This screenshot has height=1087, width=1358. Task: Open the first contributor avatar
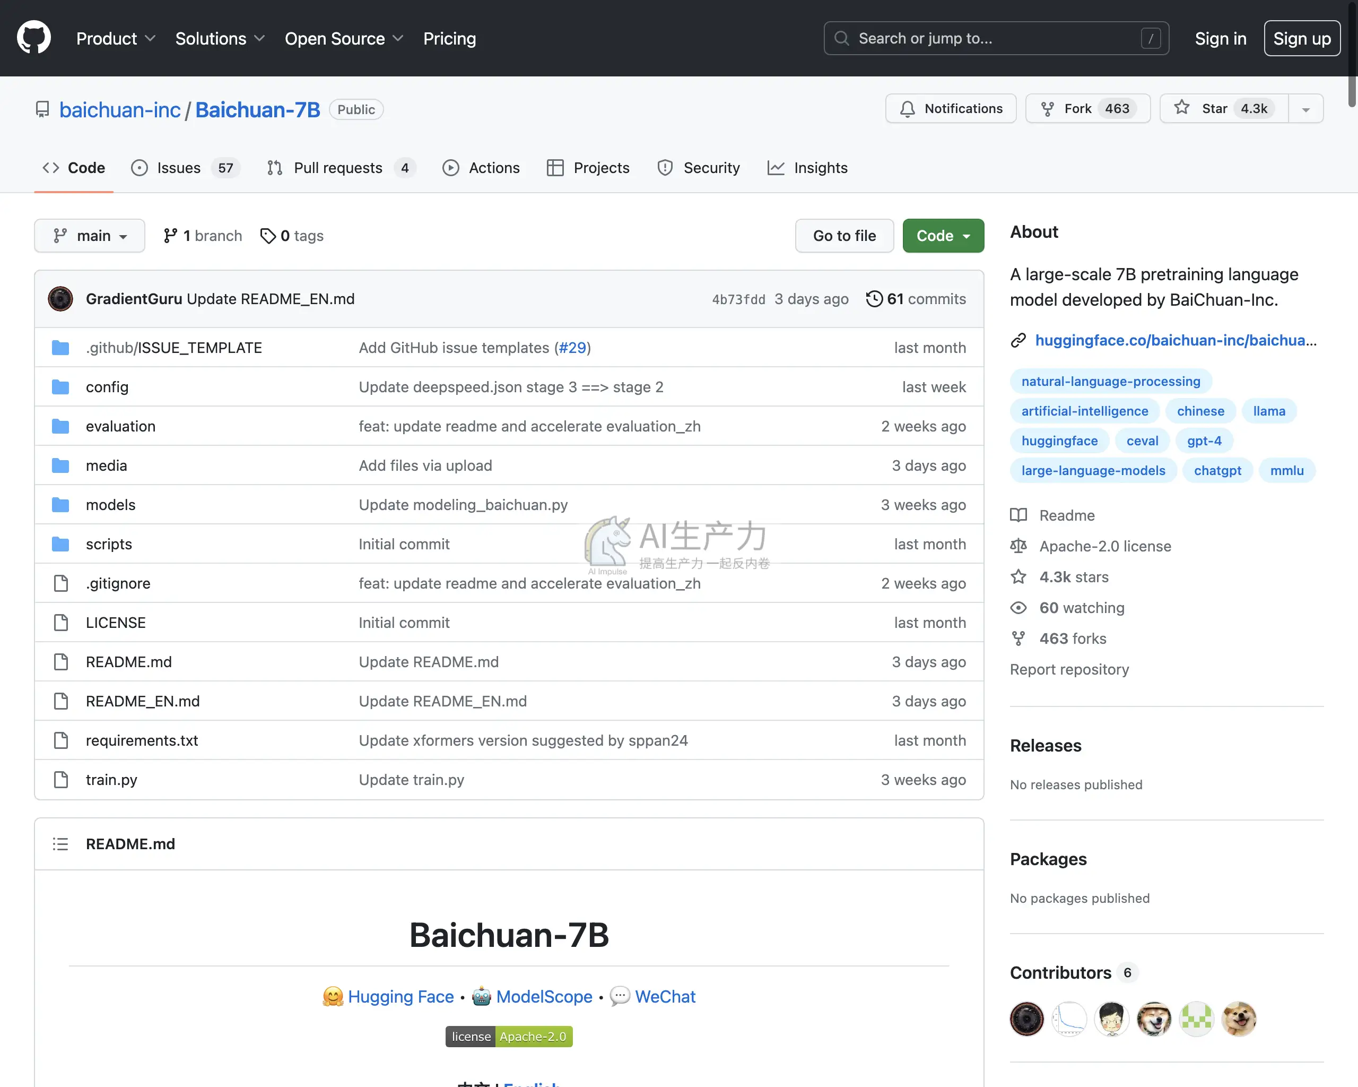click(1026, 1019)
